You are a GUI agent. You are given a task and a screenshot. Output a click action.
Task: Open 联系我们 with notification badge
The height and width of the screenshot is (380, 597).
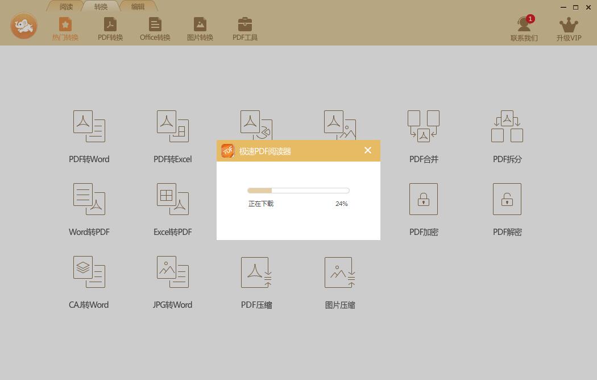click(524, 28)
